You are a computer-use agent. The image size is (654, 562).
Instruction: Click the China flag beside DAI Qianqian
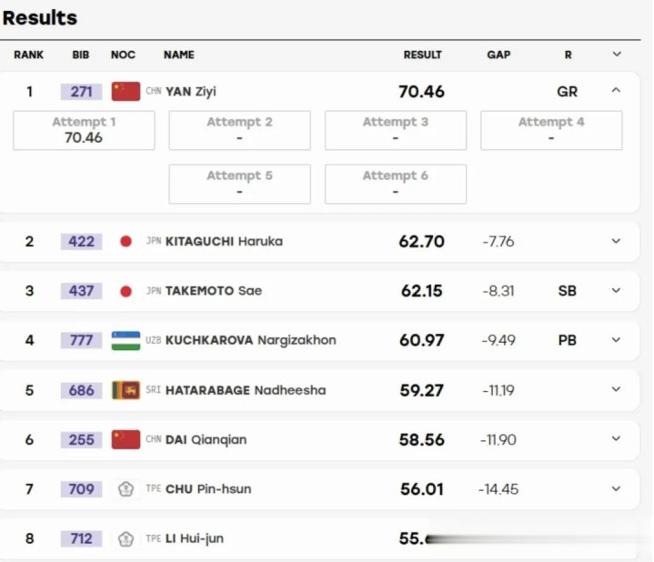pyautogui.click(x=126, y=440)
